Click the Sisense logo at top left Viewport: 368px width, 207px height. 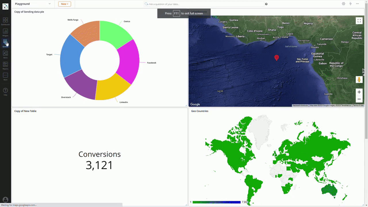(5, 6)
